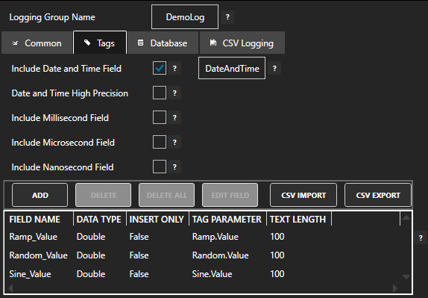Click the ADD button

click(x=40, y=195)
